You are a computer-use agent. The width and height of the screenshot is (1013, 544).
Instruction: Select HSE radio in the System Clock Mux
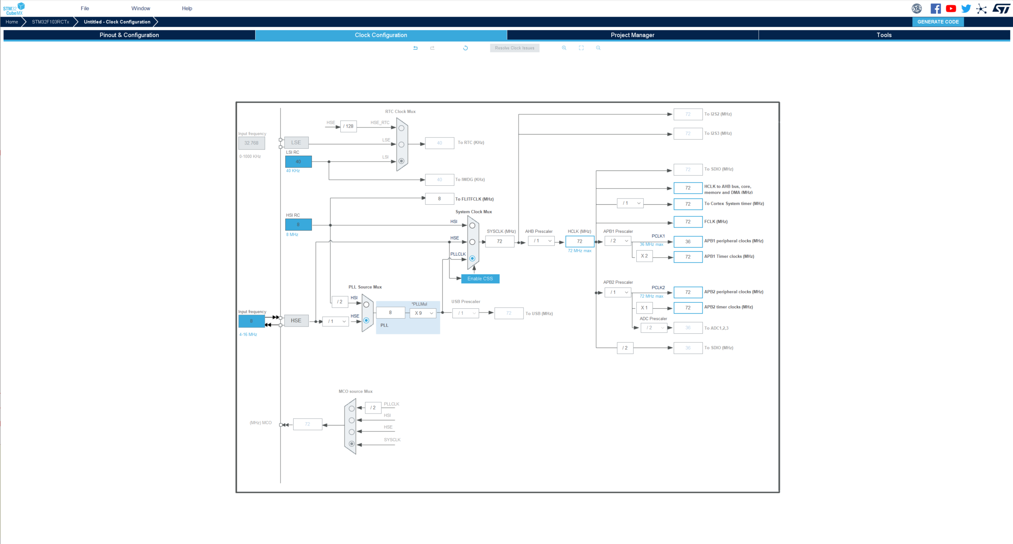point(472,242)
